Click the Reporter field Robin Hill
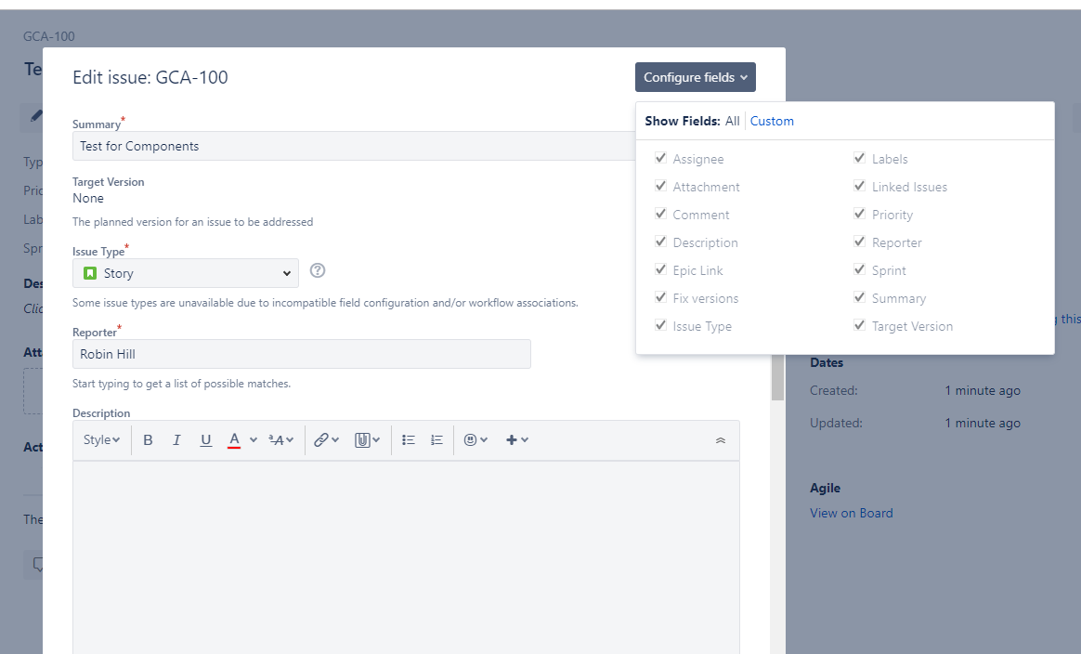This screenshot has height=654, width=1081. click(301, 354)
